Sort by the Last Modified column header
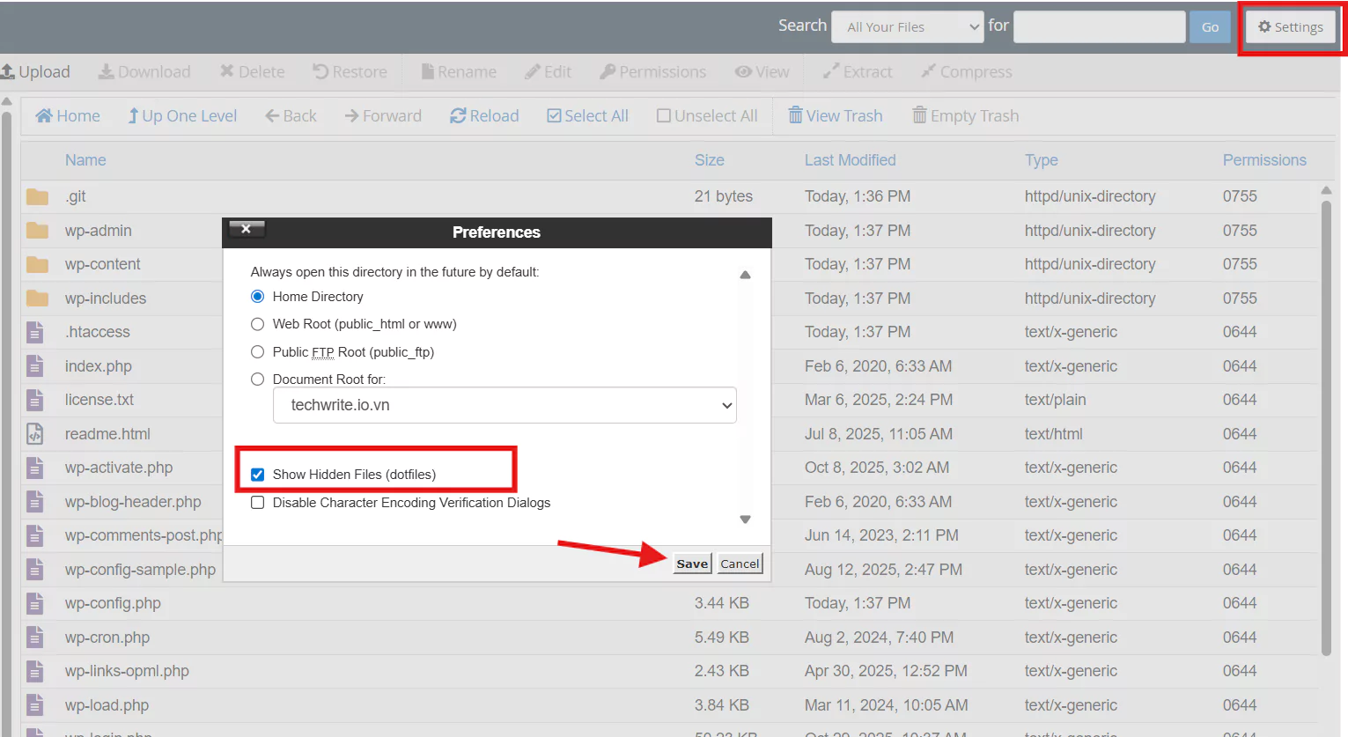The height and width of the screenshot is (737, 1348). (850, 160)
